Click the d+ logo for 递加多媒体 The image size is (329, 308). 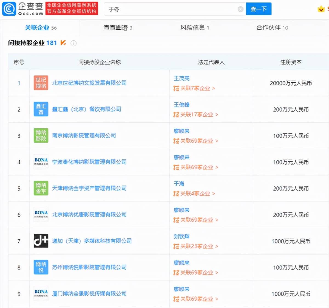[x=41, y=241]
